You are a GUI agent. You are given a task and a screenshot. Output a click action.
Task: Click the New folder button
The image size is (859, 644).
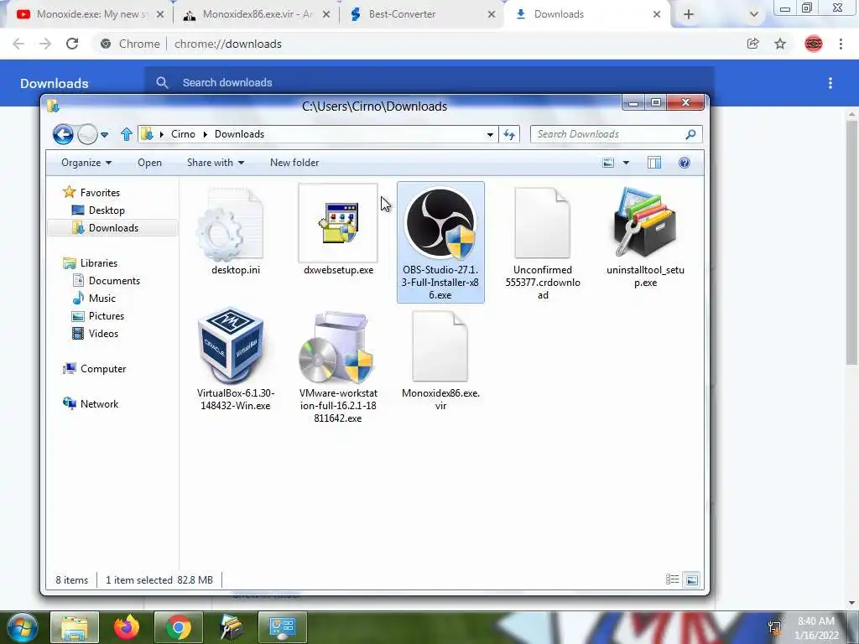click(x=294, y=163)
